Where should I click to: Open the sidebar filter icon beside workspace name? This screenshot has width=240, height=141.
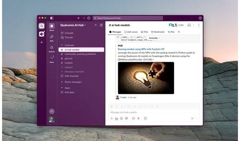(96, 25)
